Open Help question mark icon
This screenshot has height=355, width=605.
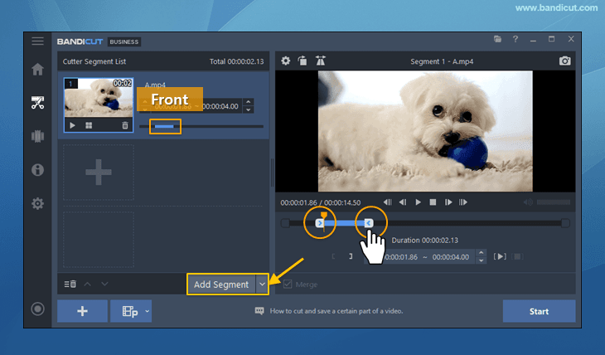(x=515, y=39)
